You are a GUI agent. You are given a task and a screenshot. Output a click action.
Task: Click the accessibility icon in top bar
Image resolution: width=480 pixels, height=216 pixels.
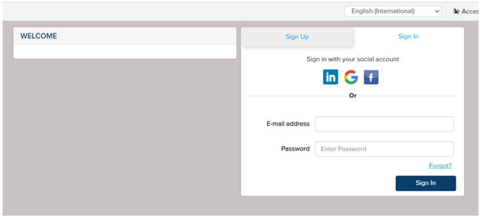456,11
